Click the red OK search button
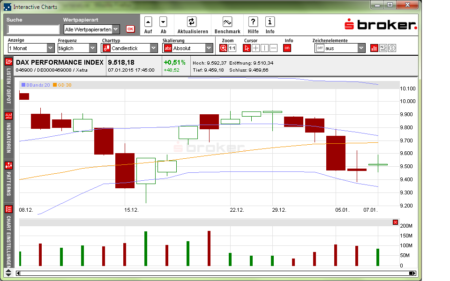Image resolution: width=450 pixels, height=281 pixels. tap(130, 29)
